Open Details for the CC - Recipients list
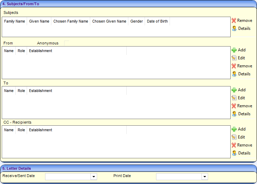 [241, 153]
